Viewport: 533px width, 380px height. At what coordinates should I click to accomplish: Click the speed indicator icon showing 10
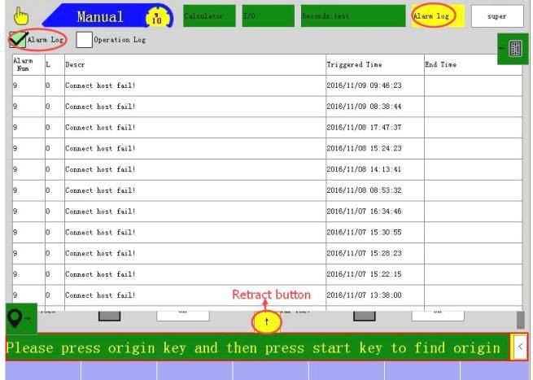[151, 15]
